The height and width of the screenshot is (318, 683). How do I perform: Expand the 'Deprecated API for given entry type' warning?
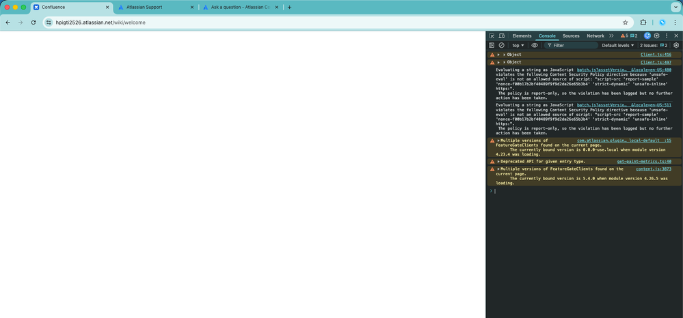point(498,162)
